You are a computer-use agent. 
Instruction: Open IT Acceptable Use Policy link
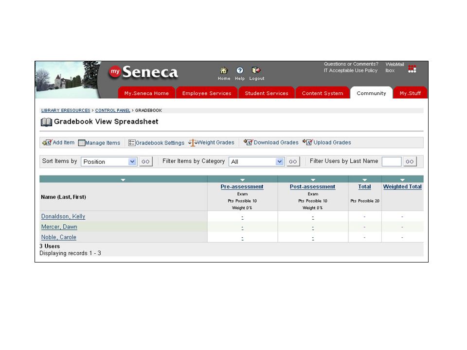pyautogui.click(x=351, y=70)
